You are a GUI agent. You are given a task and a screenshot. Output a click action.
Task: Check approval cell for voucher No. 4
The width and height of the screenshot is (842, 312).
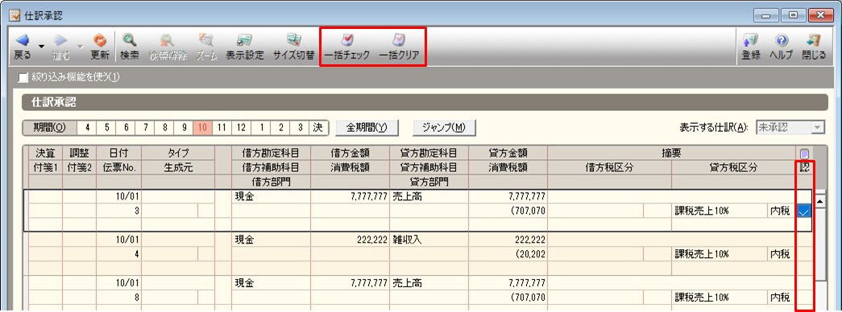point(804,254)
